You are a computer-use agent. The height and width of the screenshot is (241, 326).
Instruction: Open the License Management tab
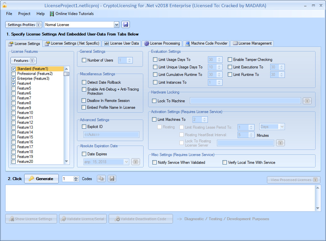(252, 43)
